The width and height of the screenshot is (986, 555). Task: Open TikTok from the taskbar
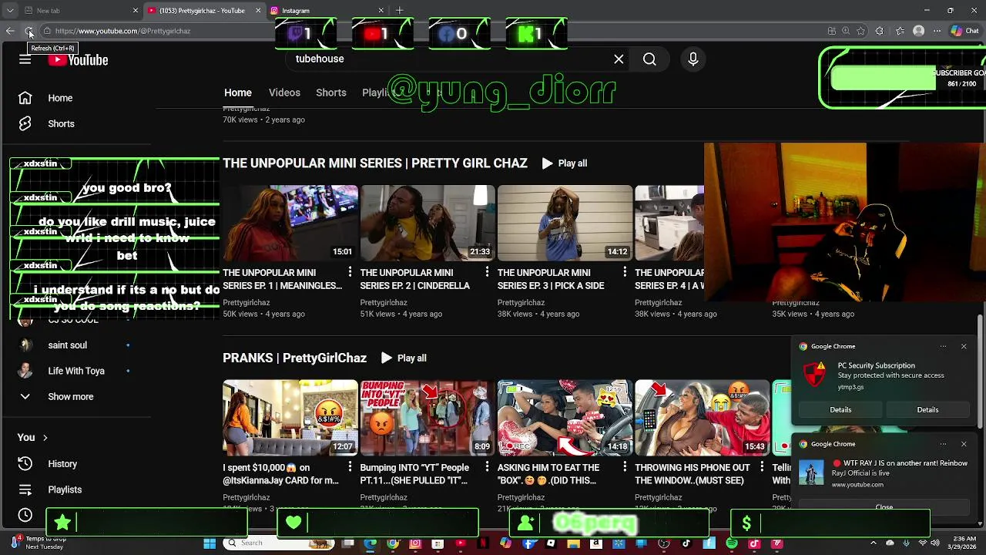[x=686, y=543]
